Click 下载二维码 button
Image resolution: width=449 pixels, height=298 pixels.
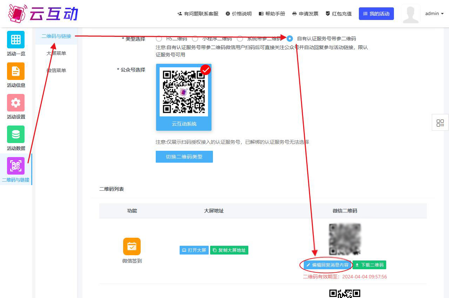[x=369, y=265]
